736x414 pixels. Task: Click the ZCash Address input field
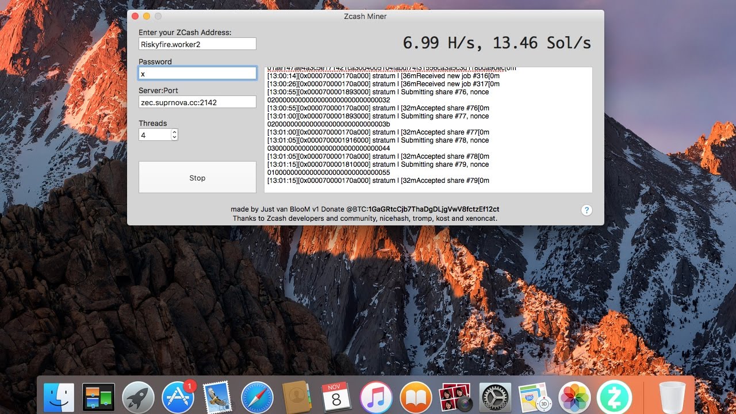point(197,44)
